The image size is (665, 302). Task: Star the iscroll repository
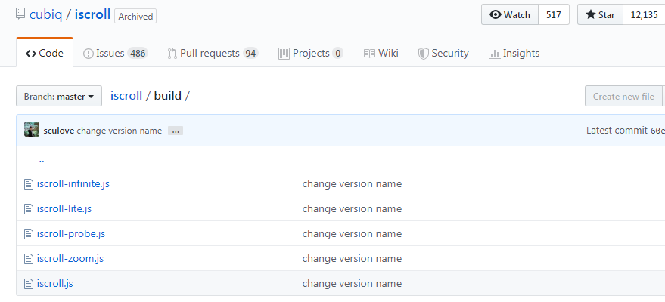tap(600, 15)
